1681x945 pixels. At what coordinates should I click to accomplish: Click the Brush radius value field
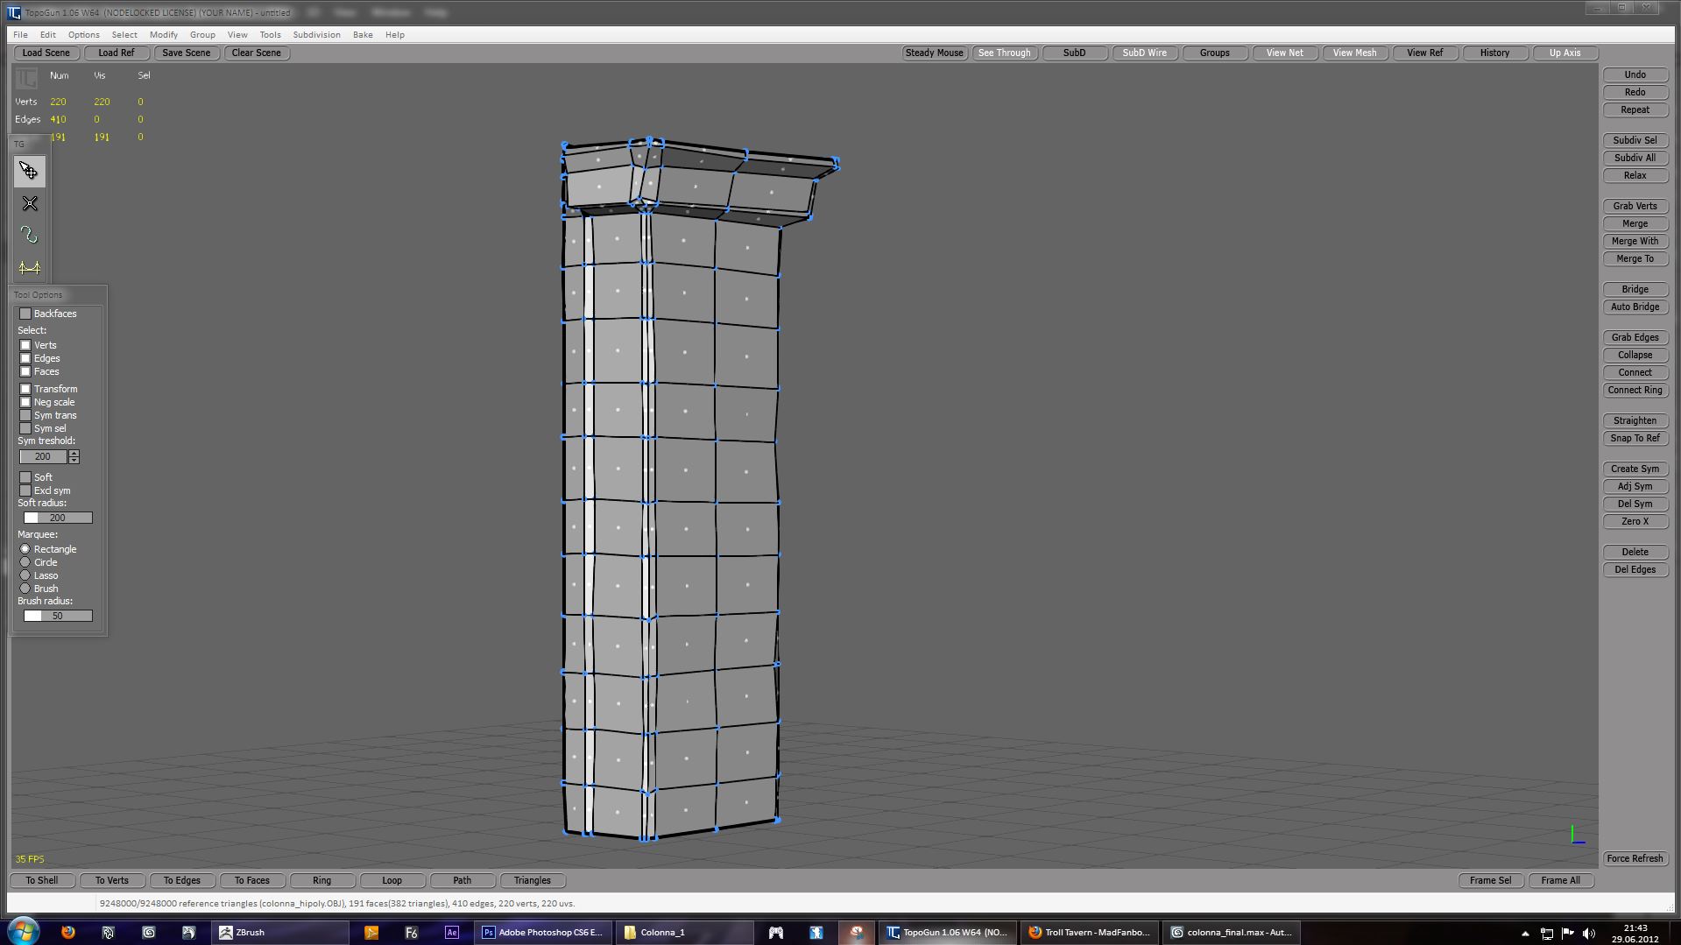[x=58, y=617]
